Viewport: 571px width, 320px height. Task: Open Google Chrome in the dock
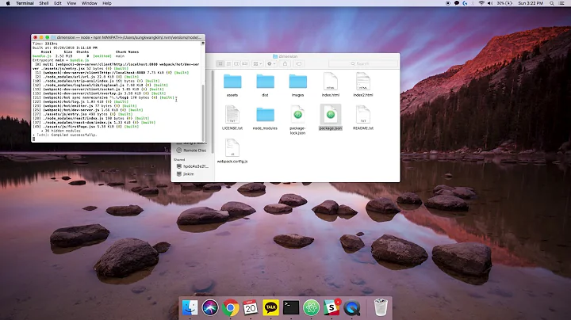231,306
